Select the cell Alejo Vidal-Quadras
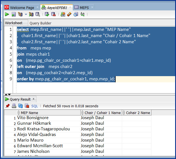176x159 pixels. pyautogui.click(x=49, y=135)
